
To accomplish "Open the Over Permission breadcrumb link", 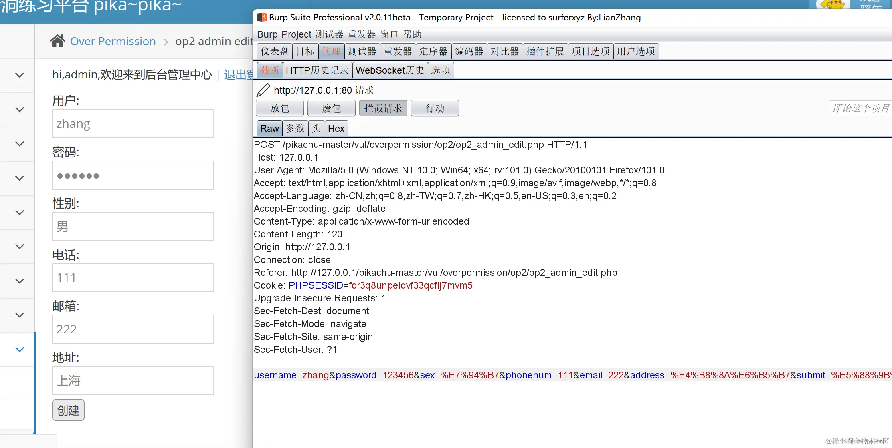I will pyautogui.click(x=113, y=41).
